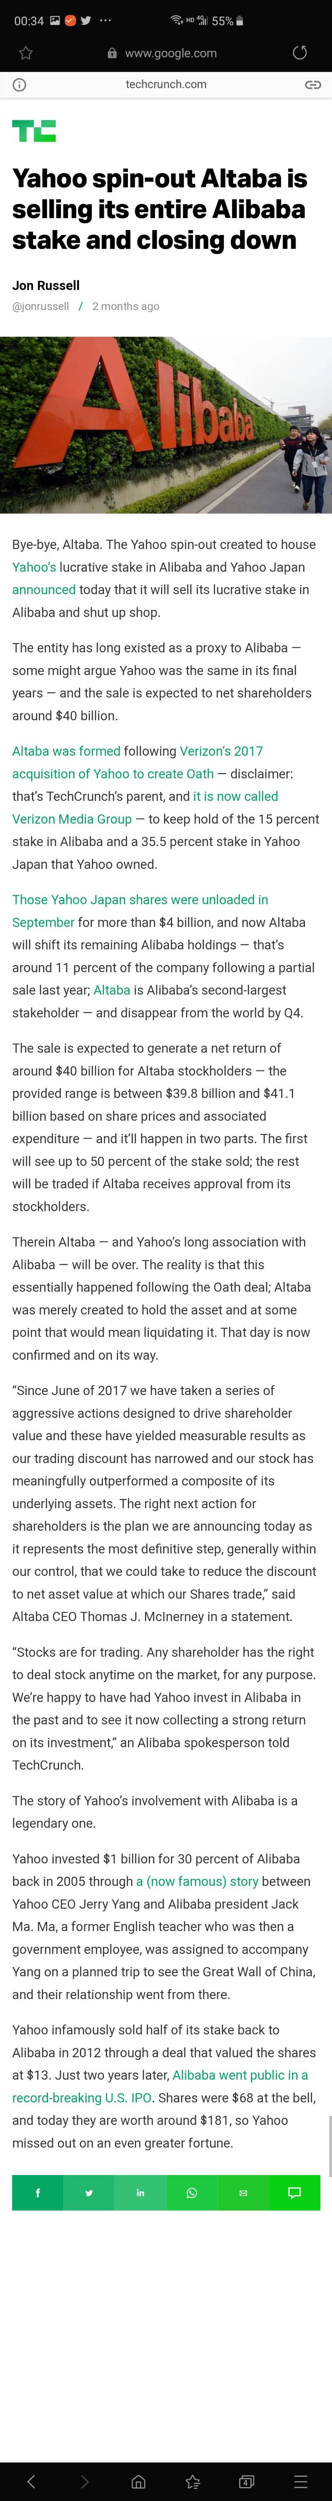Tap the bookmark star icon

(x=25, y=53)
